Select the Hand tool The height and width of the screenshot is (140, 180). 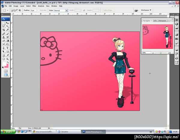pyautogui.click(x=4, y=59)
